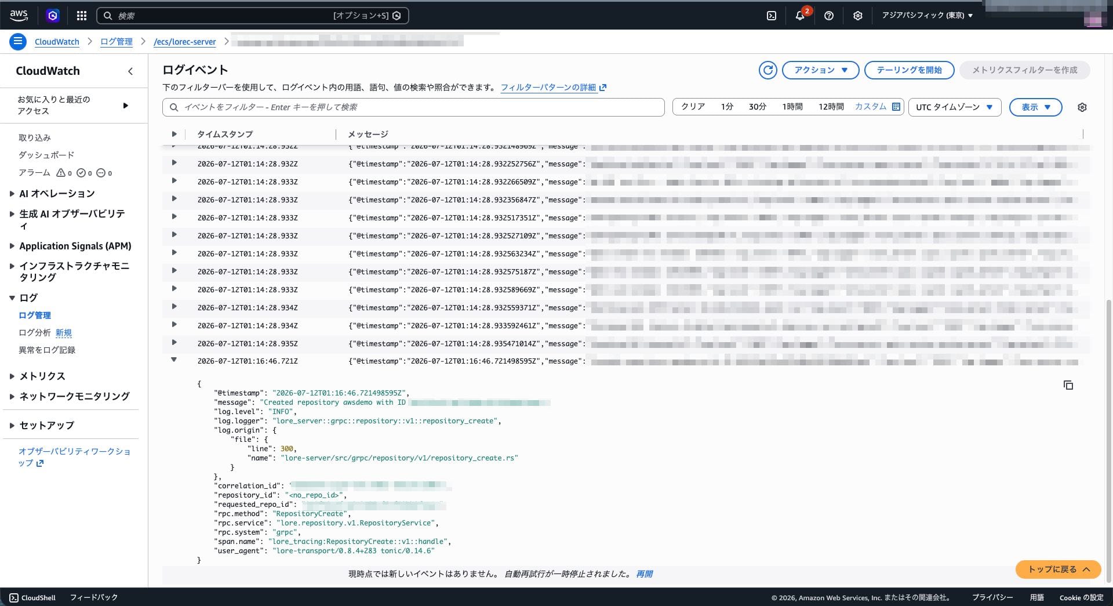Open the help question mark menu
Image resolution: width=1113 pixels, height=606 pixels.
click(829, 16)
